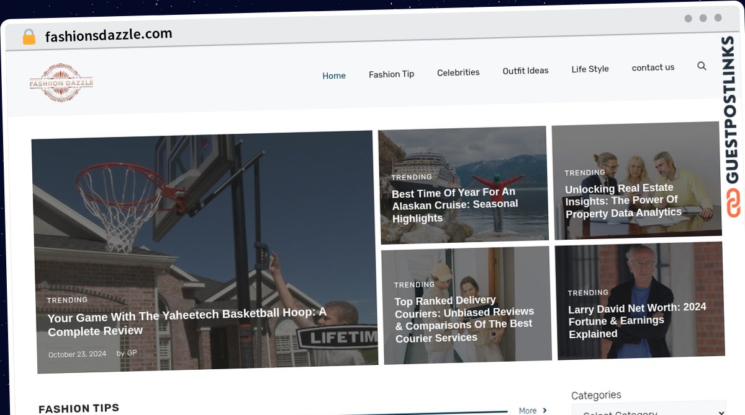This screenshot has height=415, width=745.
Task: Click the Fashion Dazzle logo
Action: click(61, 83)
